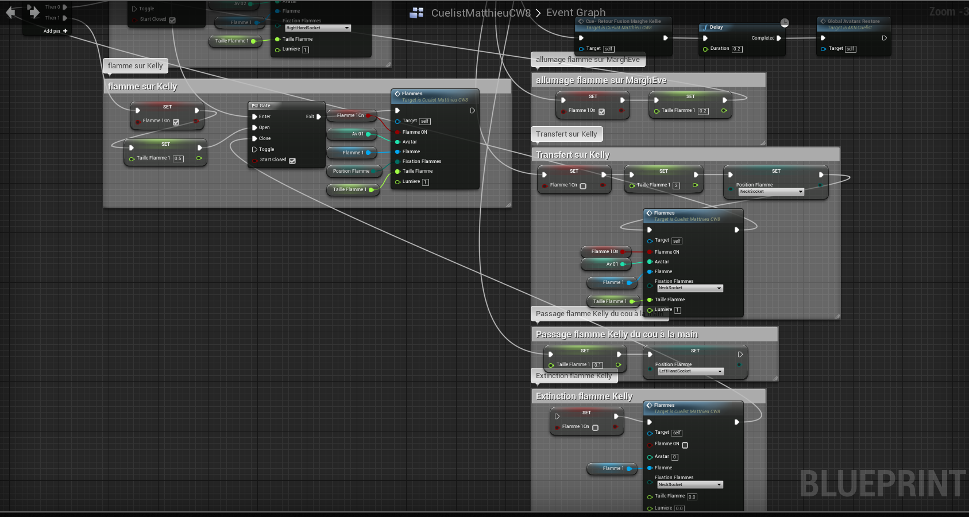Screen dimensions: 969x517
Task: Click Taille Flamme 1 field in allumage sur MarghEve
Action: [703, 111]
